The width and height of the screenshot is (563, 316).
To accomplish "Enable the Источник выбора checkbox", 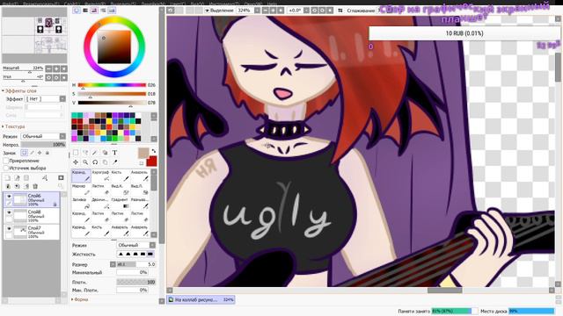I will 6,168.
